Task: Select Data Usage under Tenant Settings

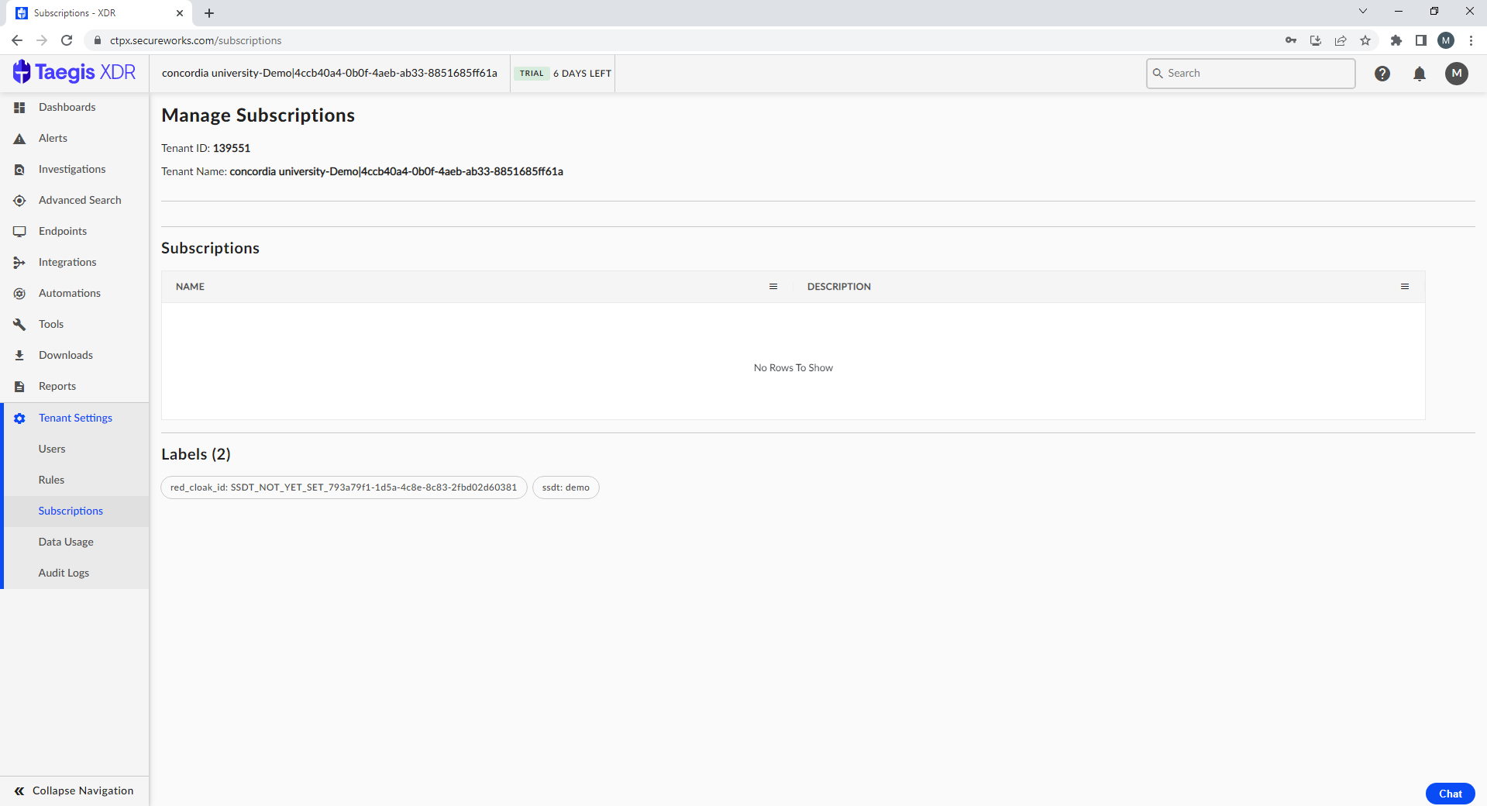Action: pyautogui.click(x=66, y=542)
